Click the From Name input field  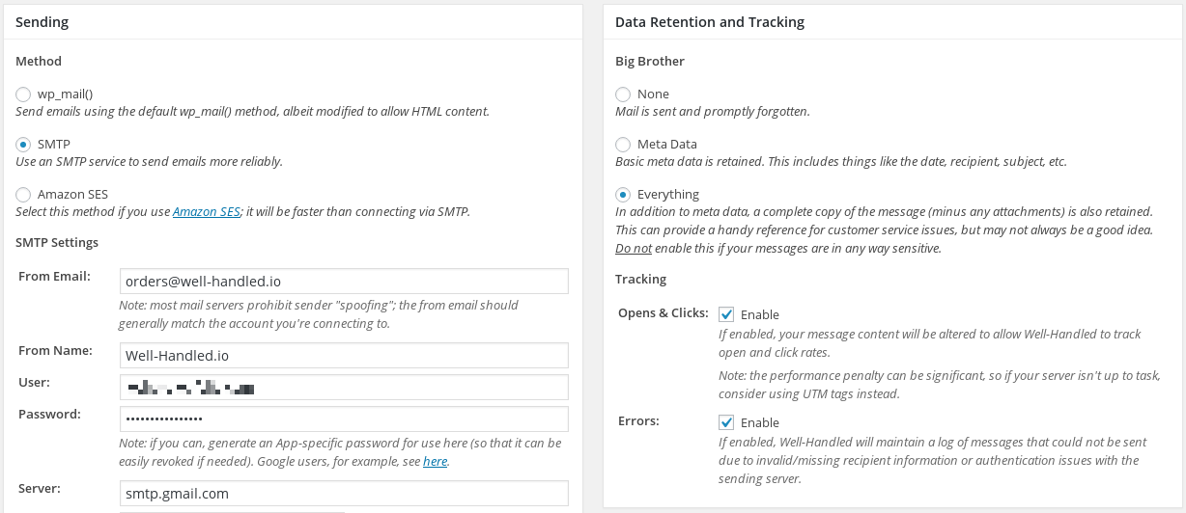click(x=344, y=355)
